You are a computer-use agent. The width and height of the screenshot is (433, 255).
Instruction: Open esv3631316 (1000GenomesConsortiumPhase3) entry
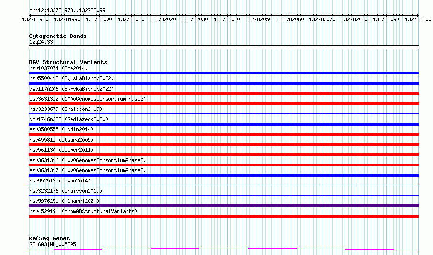(x=88, y=160)
